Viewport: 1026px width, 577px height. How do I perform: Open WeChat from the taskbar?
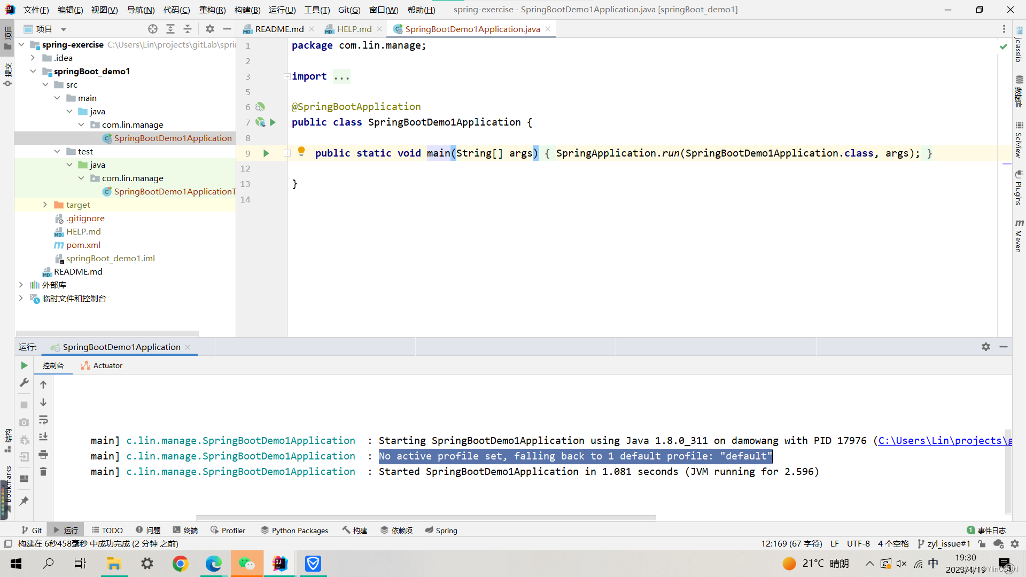coord(247,564)
